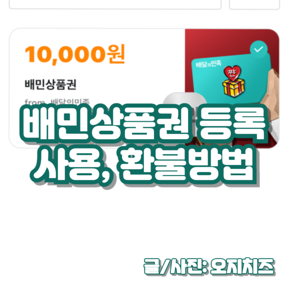The height and width of the screenshot is (288, 288).
Task: Click the from 배달의민족 sender text
Action: (x=57, y=102)
